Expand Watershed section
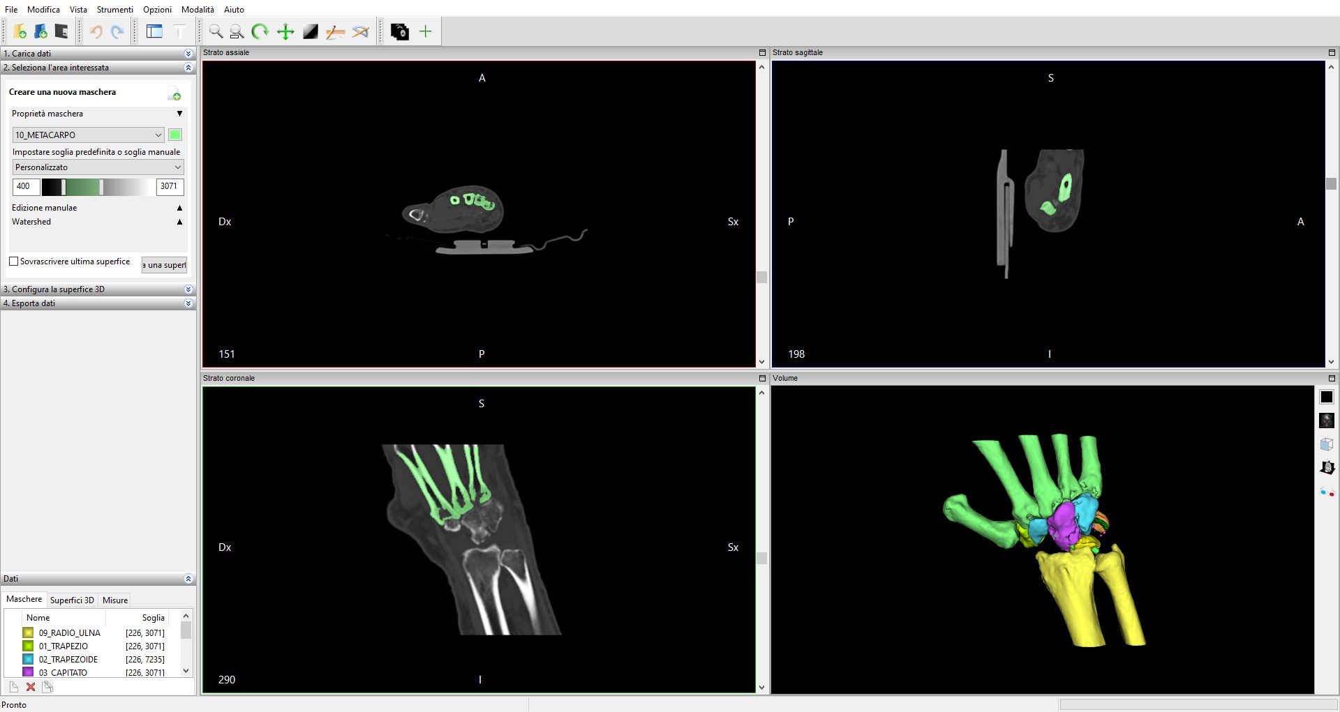 click(179, 222)
